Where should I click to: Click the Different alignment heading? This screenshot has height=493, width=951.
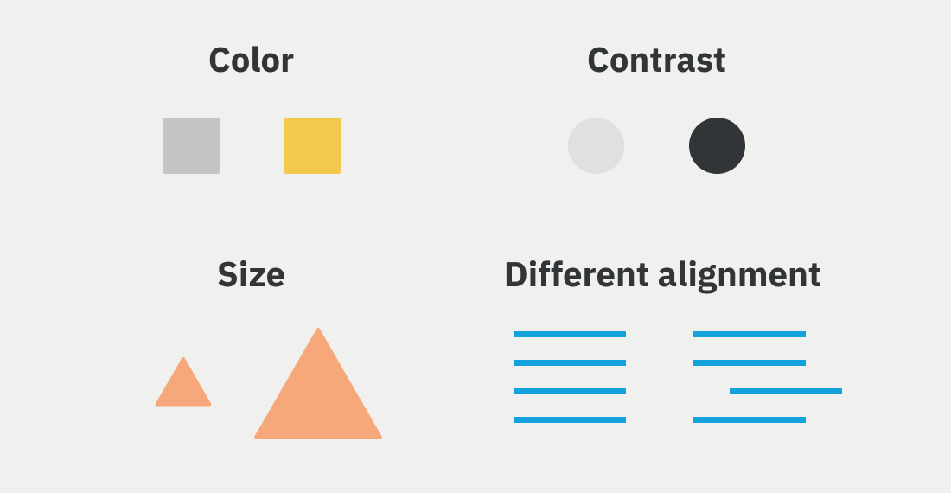pyautogui.click(x=662, y=276)
